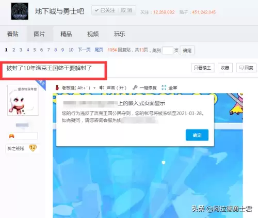Open the 老板键 dropdown arrow
The image size is (258, 218).
[94, 88]
